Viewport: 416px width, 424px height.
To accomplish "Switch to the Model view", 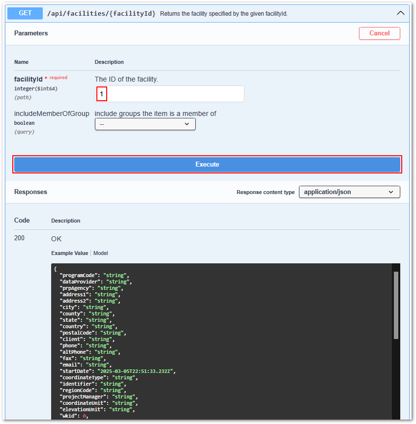I will [x=100, y=253].
